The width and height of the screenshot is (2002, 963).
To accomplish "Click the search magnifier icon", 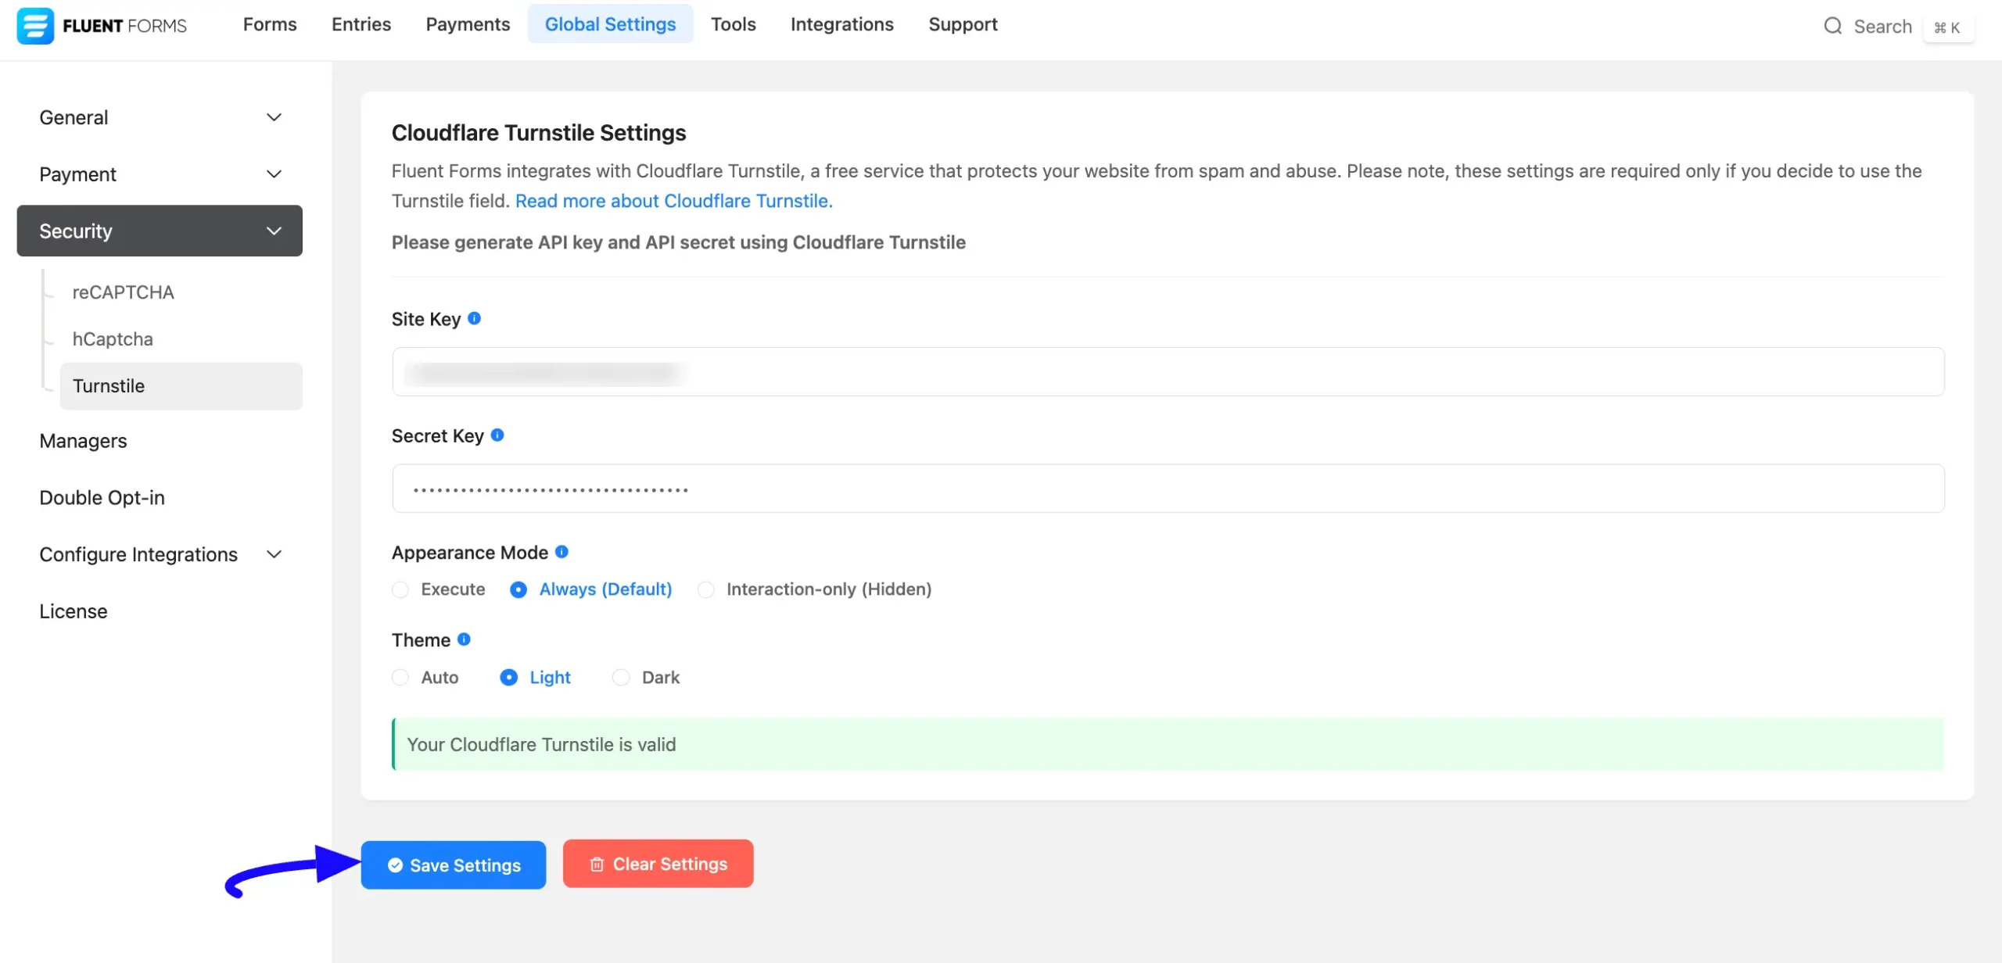I will click(1832, 27).
